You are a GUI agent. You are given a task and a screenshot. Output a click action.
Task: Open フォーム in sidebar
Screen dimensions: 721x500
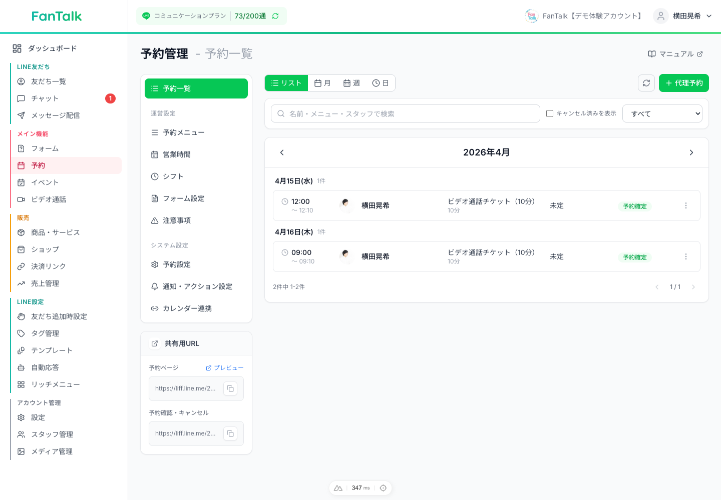pyautogui.click(x=66, y=148)
